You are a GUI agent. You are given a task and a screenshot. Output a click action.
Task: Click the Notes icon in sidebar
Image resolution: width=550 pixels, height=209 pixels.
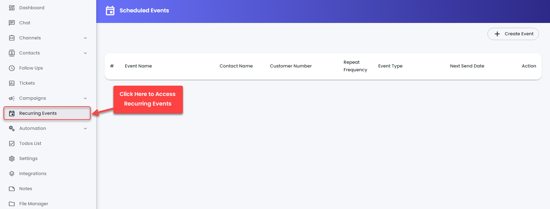[x=12, y=189]
